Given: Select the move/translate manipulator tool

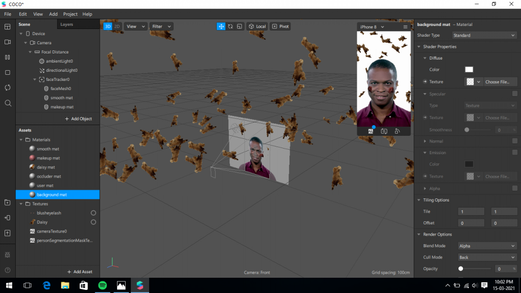Looking at the screenshot, I should click(221, 26).
